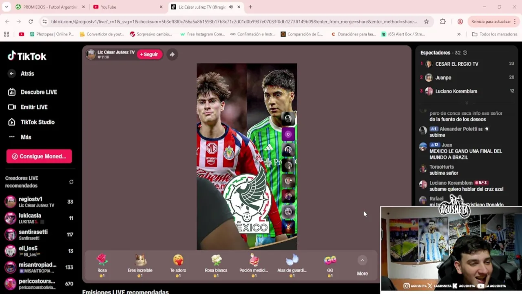Open the Lic César Juárez TV avatar

coord(91,54)
